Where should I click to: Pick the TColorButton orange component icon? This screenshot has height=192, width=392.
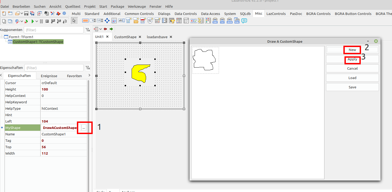[x=85, y=21]
